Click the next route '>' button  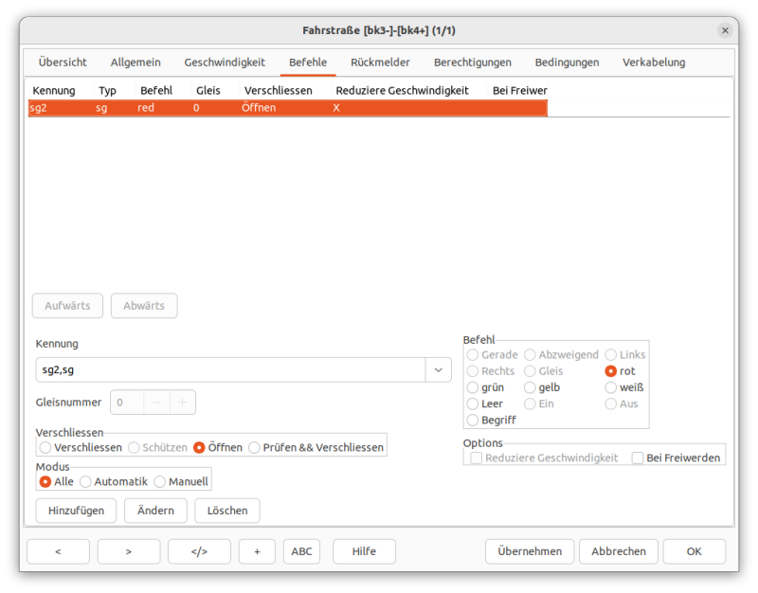[129, 551]
